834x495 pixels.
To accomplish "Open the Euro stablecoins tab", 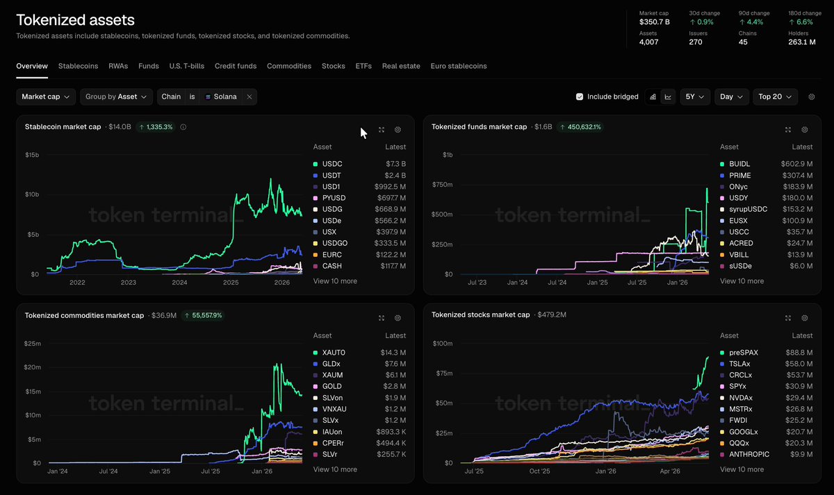I will coord(459,66).
